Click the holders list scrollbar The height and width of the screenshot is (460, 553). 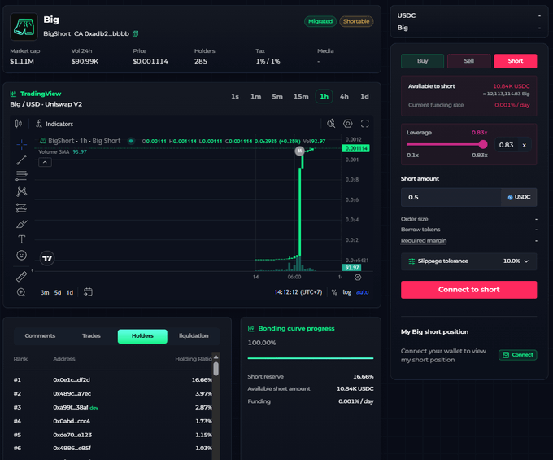(216, 369)
